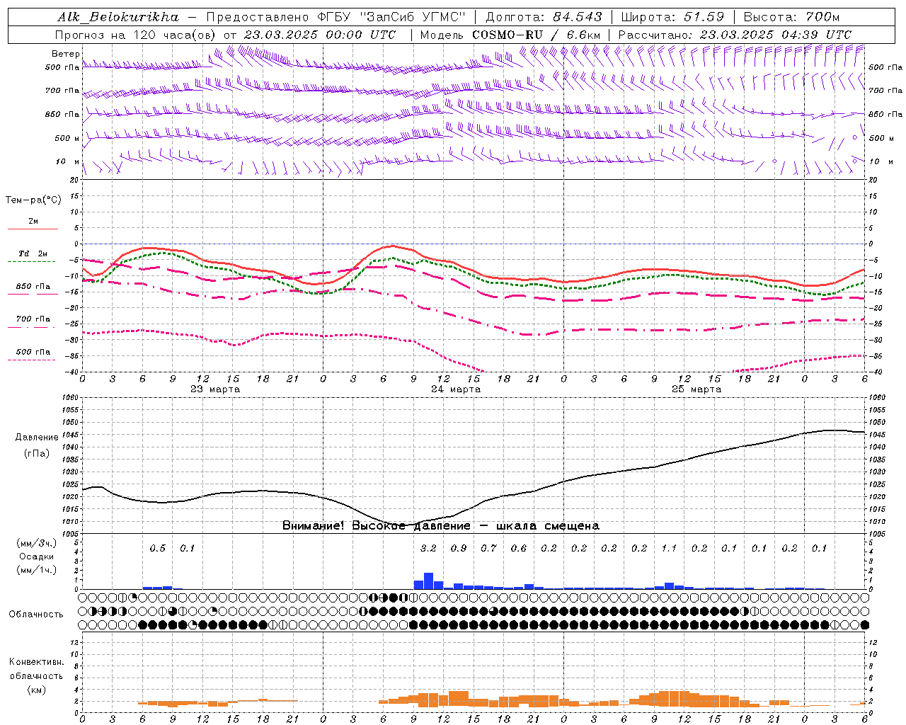The image size is (906, 725).
Task: Click the '700 гПа' temperature legend entry
Action: [x=33, y=319]
